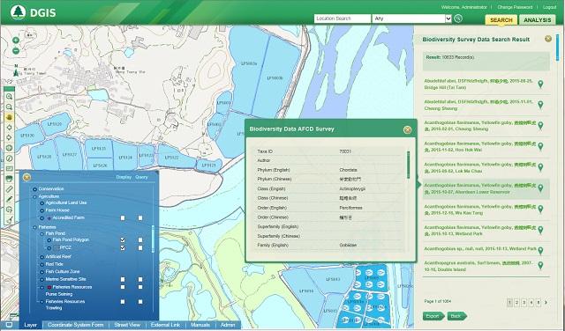Viewport: 565px width, 331px height.
Task: Uncheck Display checkbox for PFCZ
Action: [123, 247]
